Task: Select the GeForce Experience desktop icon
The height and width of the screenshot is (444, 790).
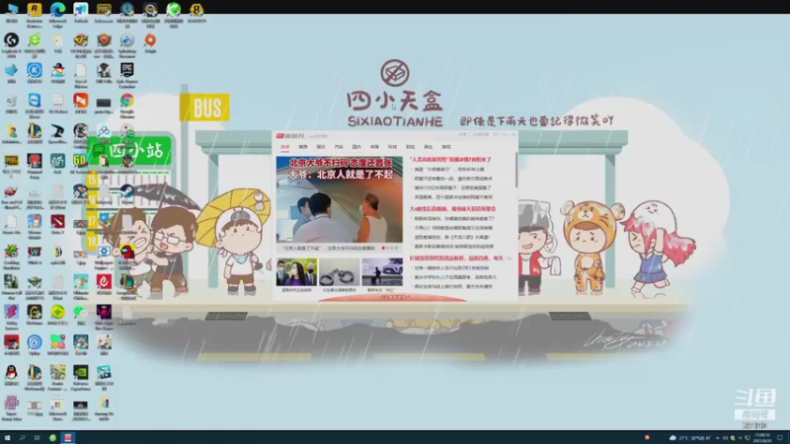Action: click(81, 373)
